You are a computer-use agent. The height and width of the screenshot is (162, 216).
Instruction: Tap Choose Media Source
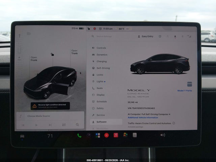[38, 116]
